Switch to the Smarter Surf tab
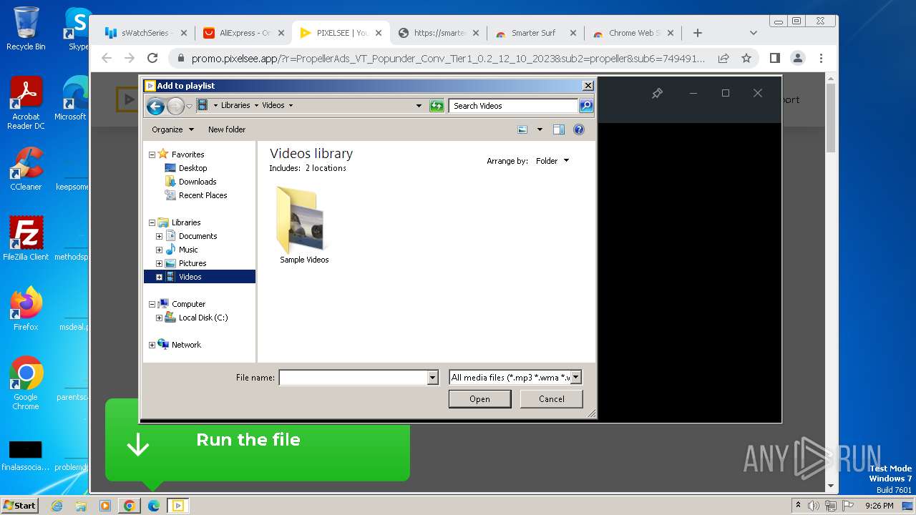Screen dimensions: 916x515 point(535,33)
